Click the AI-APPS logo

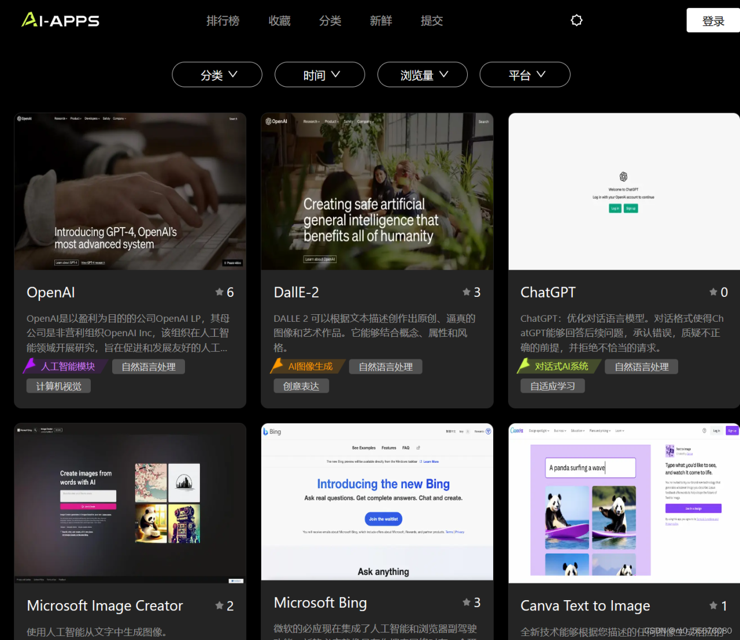(x=61, y=21)
